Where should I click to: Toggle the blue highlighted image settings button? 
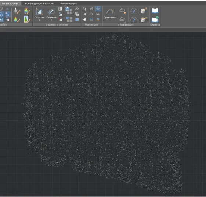click(1, 19)
